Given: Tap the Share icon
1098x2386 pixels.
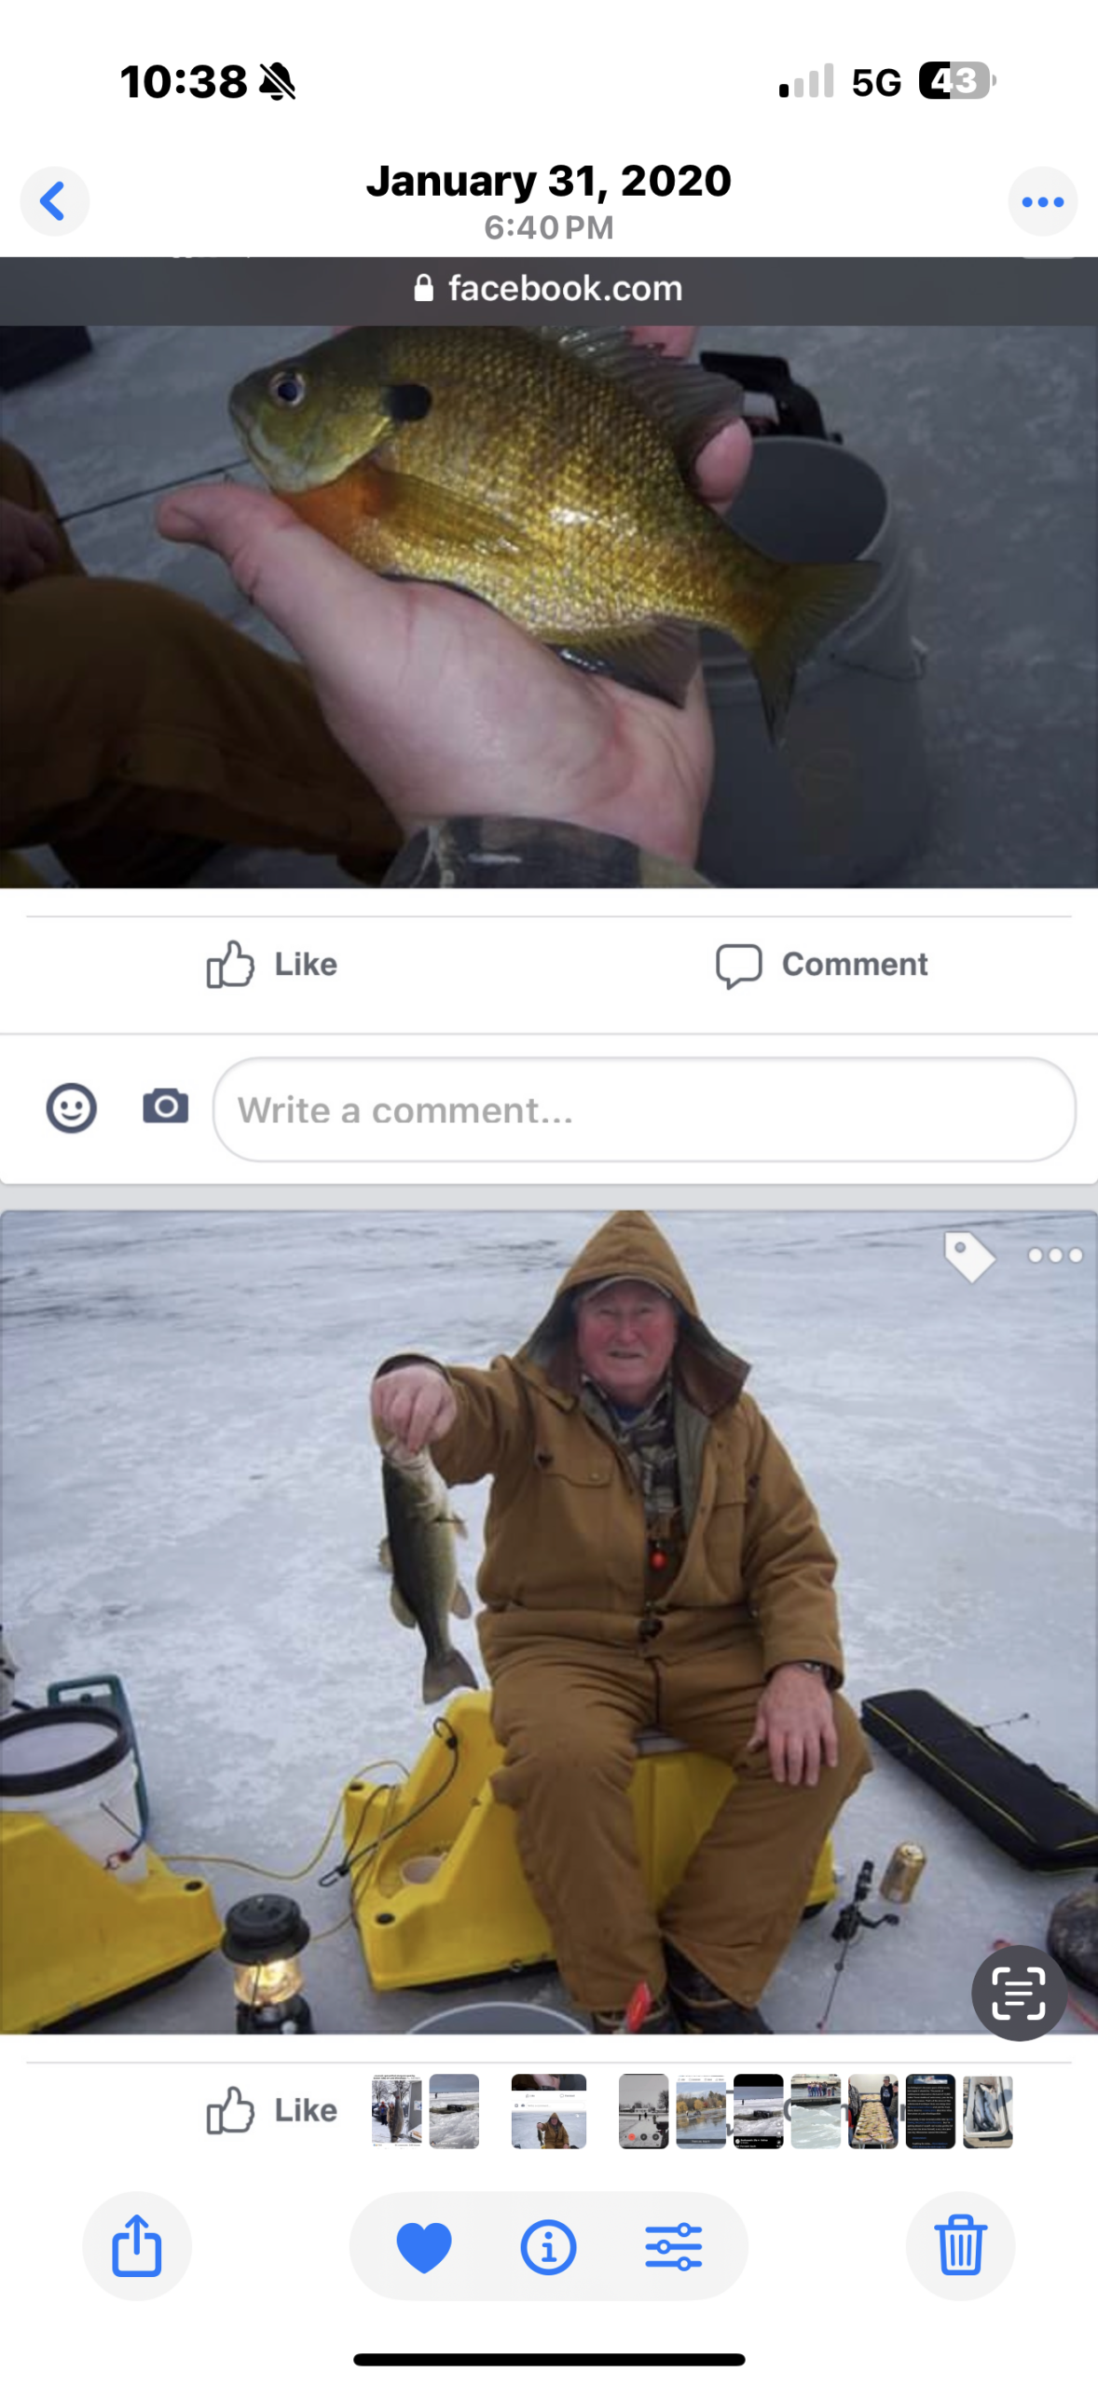Looking at the screenshot, I should [x=137, y=2245].
